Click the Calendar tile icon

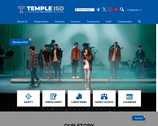tap(130, 96)
